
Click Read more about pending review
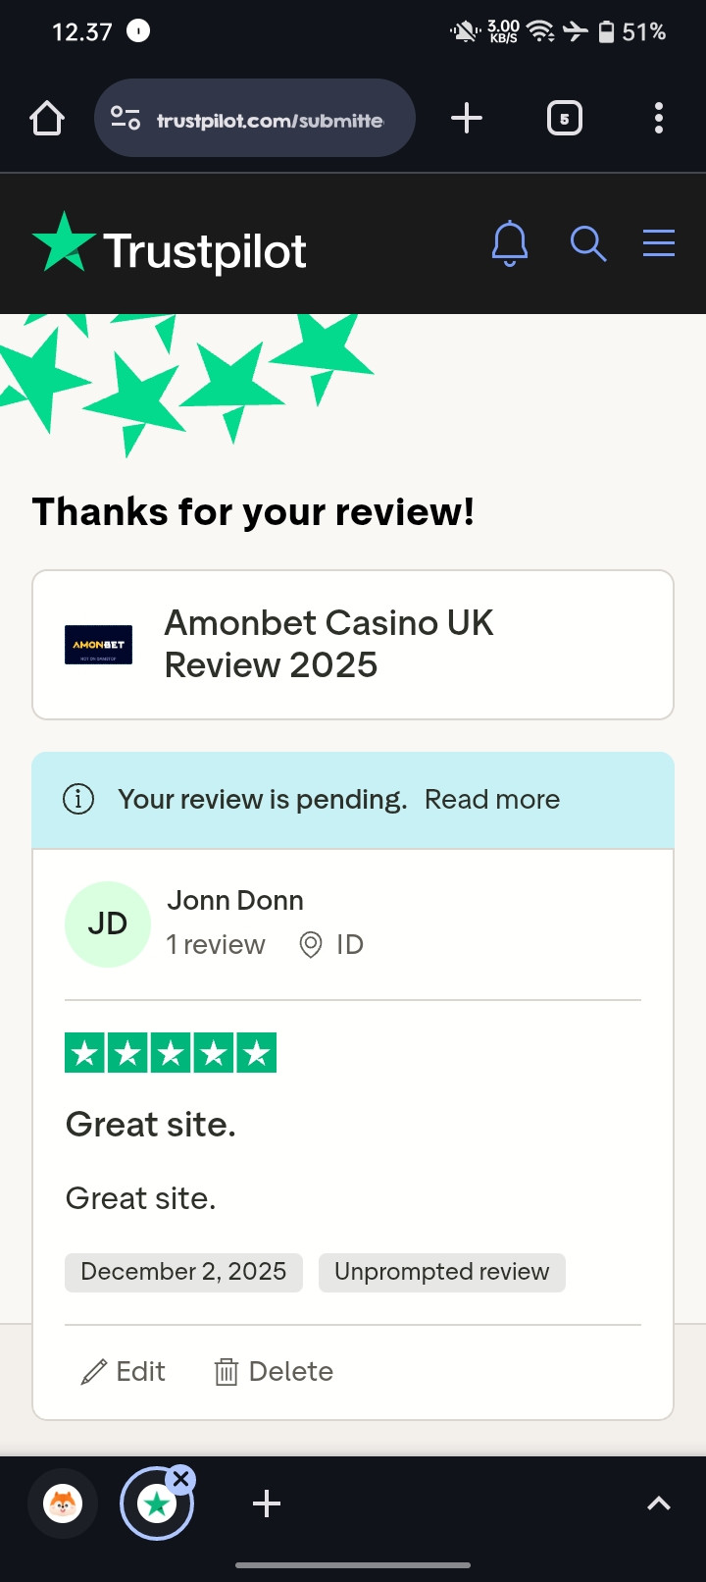pyautogui.click(x=492, y=800)
